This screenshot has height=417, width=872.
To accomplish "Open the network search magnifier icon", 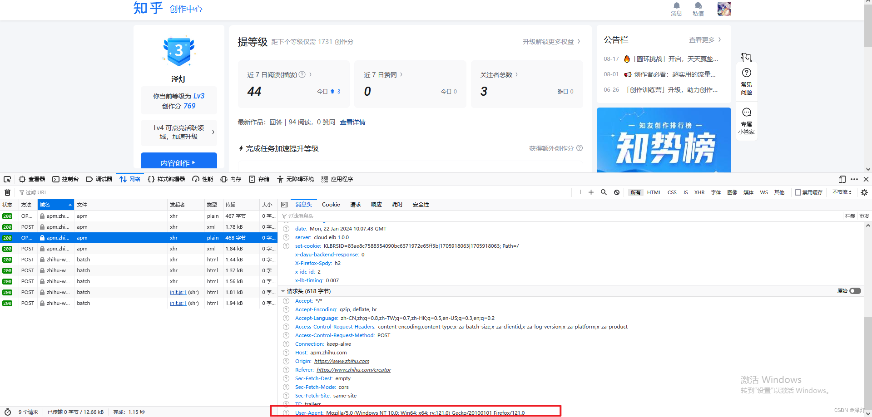I will click(604, 192).
